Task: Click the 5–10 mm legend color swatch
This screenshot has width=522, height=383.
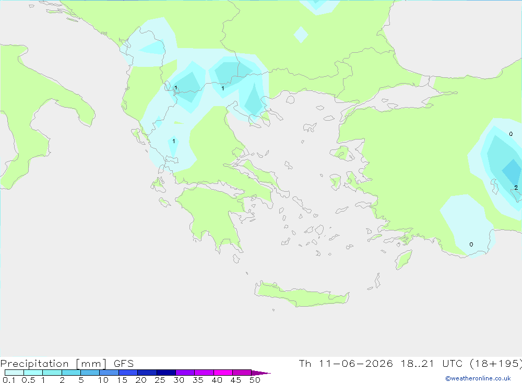Action: [x=90, y=373]
